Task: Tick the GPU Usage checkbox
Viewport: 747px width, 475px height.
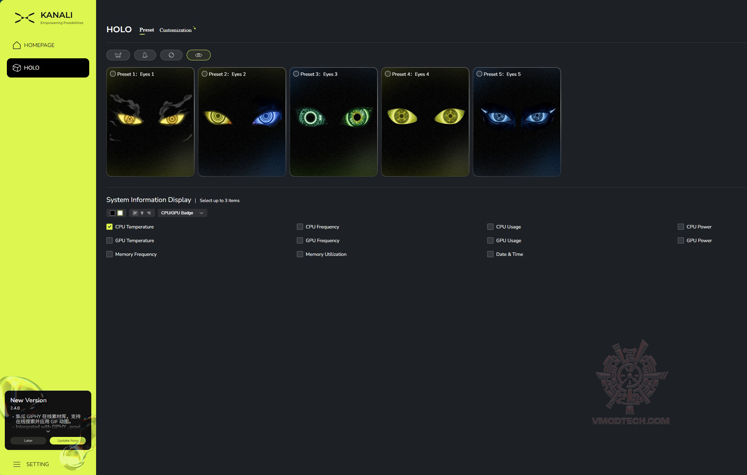Action: point(490,240)
